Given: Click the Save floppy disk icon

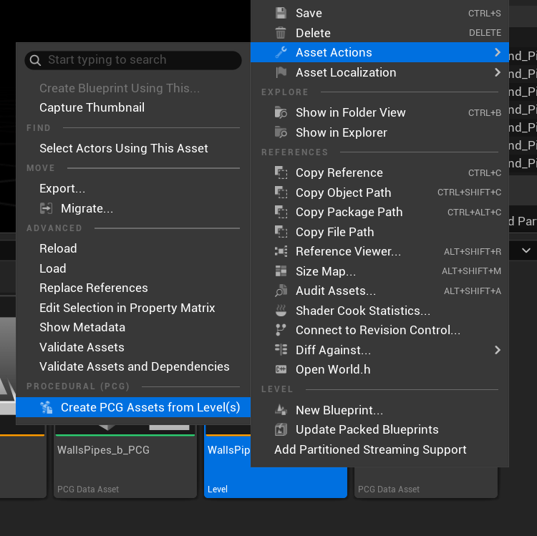Looking at the screenshot, I should [281, 13].
